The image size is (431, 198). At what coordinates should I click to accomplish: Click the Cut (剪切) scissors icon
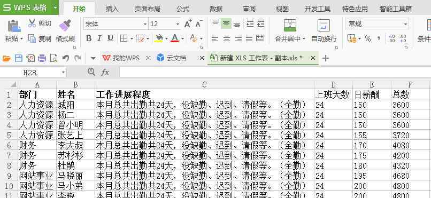coord(32,23)
